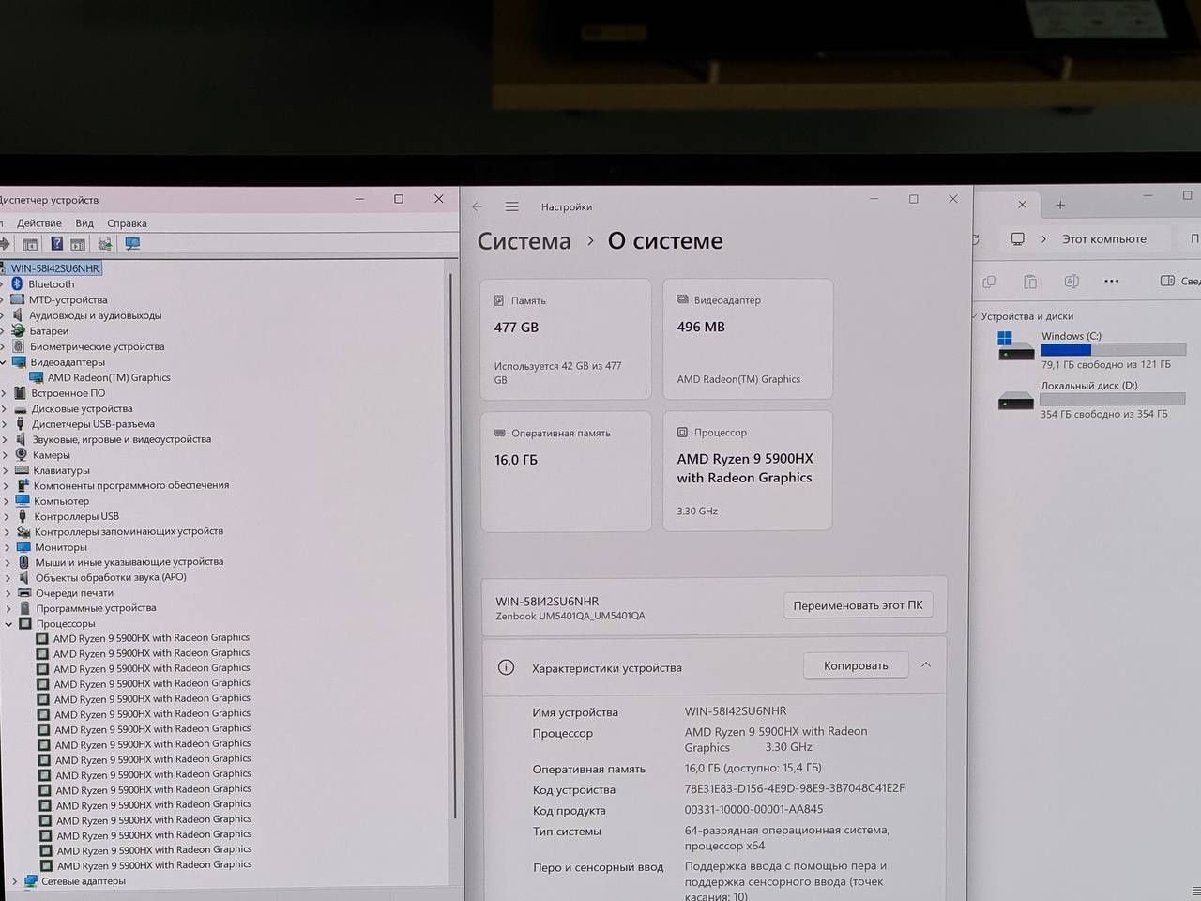Open the Действие menu in Device Manager

(39, 223)
